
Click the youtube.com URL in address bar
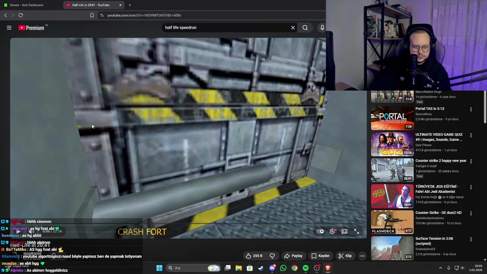(144, 15)
